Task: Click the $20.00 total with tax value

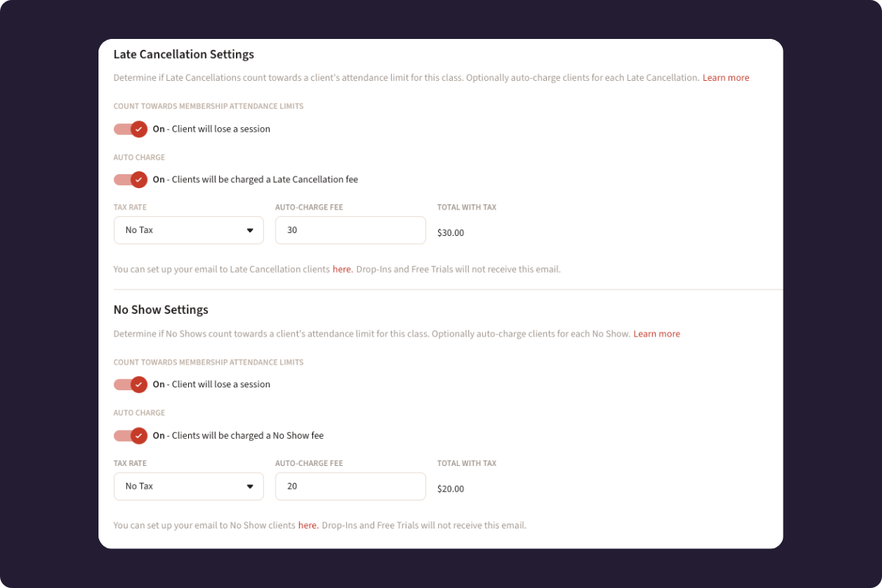Action: (x=451, y=489)
